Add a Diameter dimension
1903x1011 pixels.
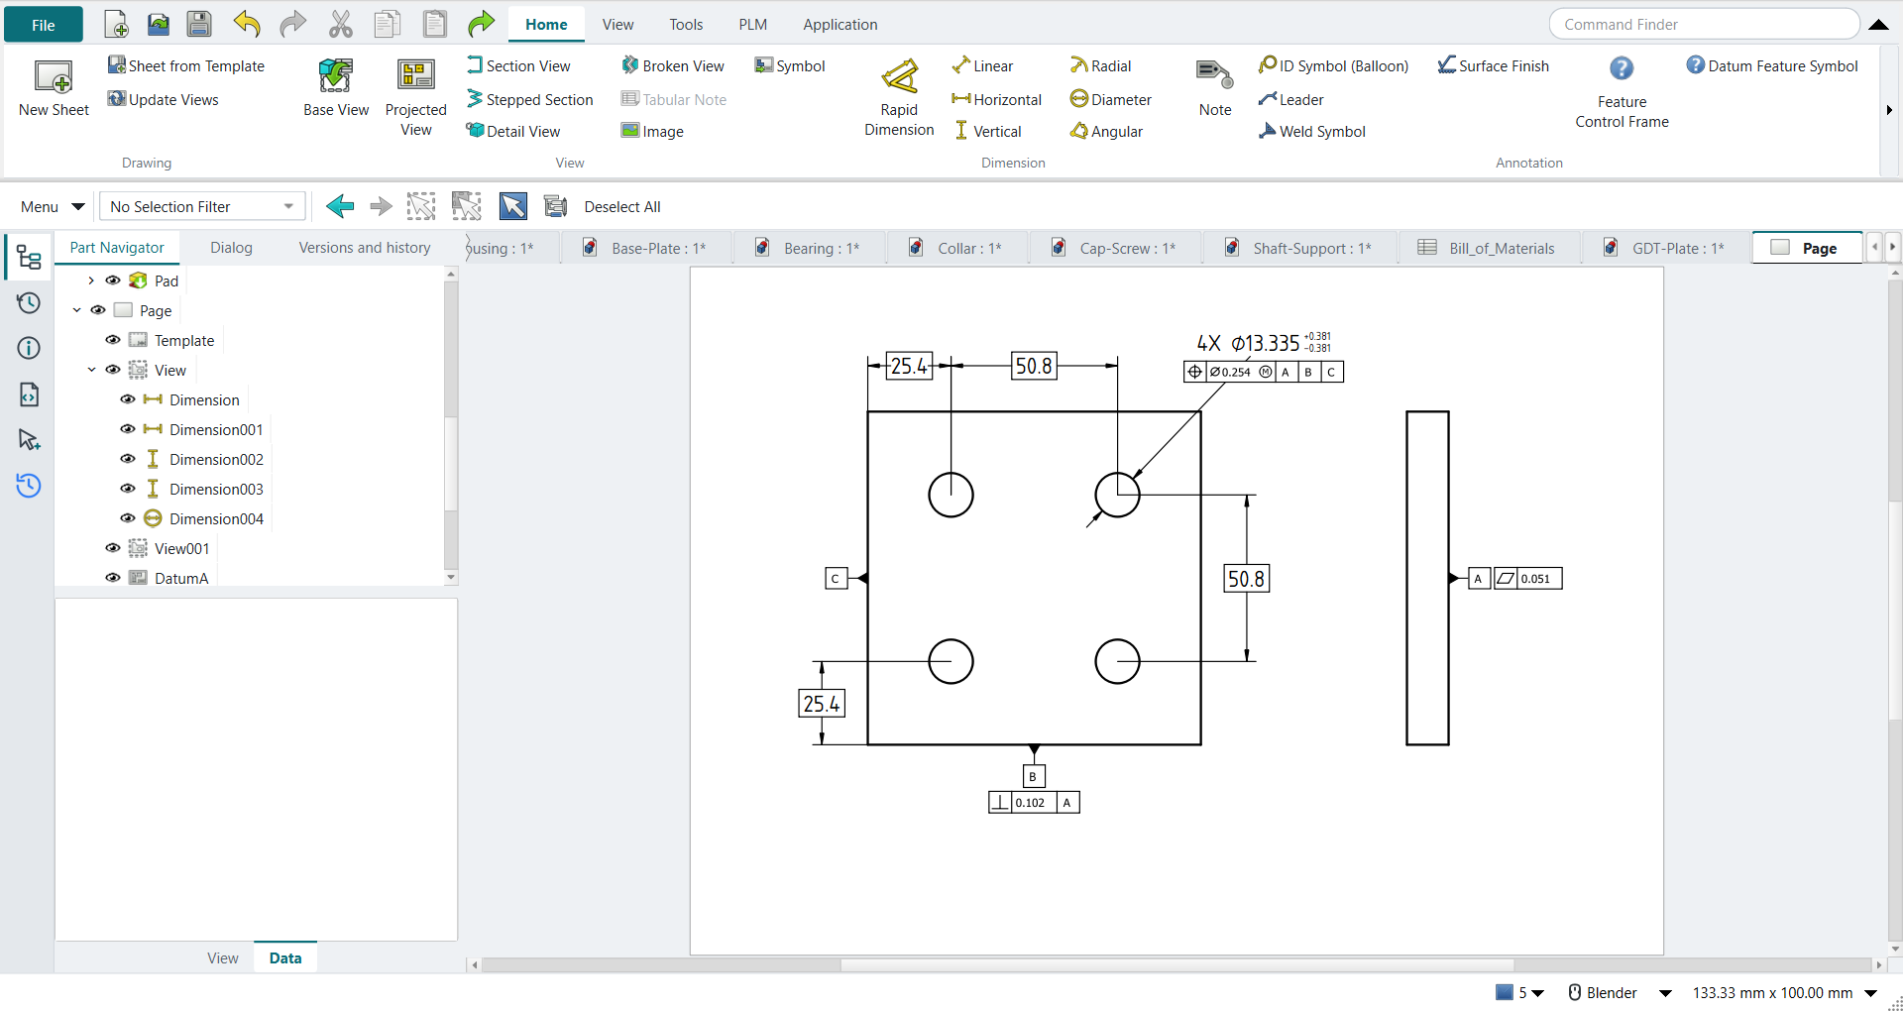click(x=1110, y=99)
